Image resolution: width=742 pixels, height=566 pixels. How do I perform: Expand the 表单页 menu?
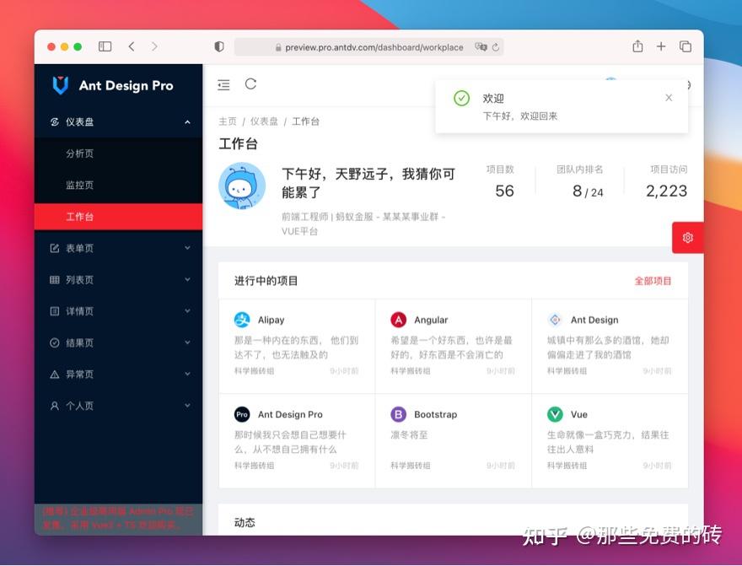[x=118, y=248]
